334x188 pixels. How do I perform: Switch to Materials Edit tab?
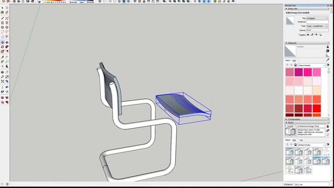pos(294,61)
